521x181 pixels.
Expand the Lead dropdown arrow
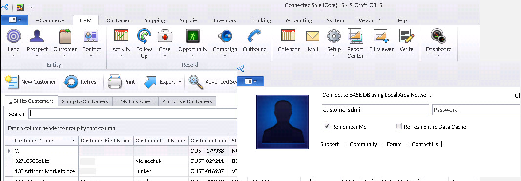click(x=14, y=56)
